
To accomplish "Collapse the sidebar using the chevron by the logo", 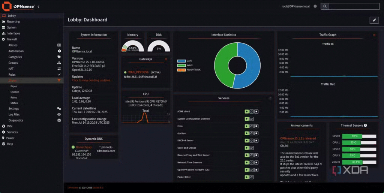I will coord(38,7).
